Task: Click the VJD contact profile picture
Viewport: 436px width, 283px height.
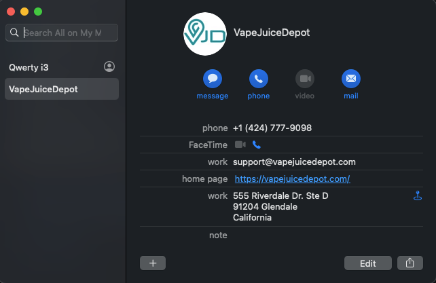Action: point(205,34)
